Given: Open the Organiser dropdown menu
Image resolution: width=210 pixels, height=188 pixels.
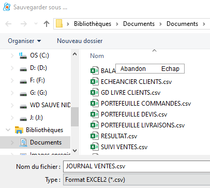Looking at the screenshot, I should (24, 41).
